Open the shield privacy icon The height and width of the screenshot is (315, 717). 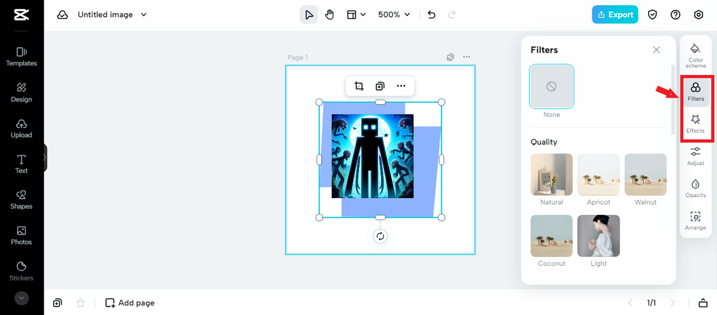pyautogui.click(x=653, y=15)
